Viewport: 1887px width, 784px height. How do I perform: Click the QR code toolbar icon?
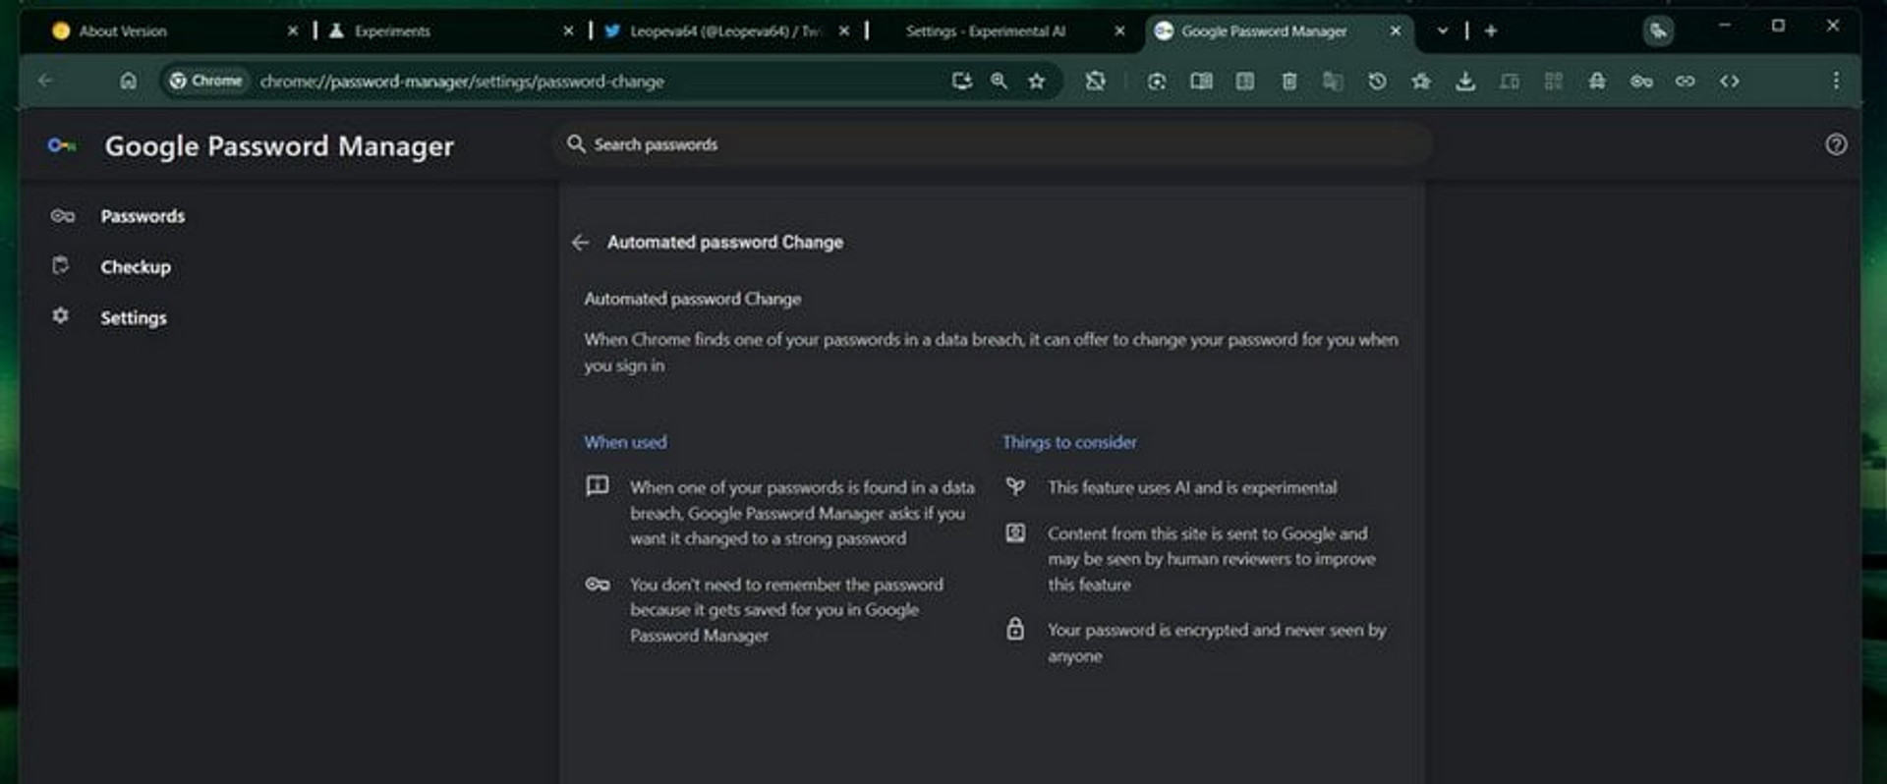point(1553,81)
